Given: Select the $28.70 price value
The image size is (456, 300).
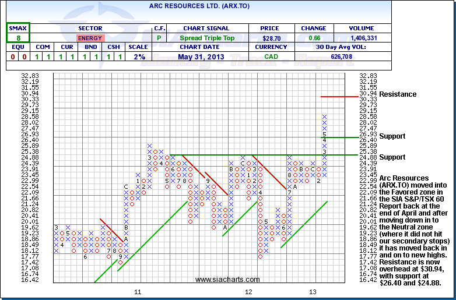Looking at the screenshot, I should point(269,38).
